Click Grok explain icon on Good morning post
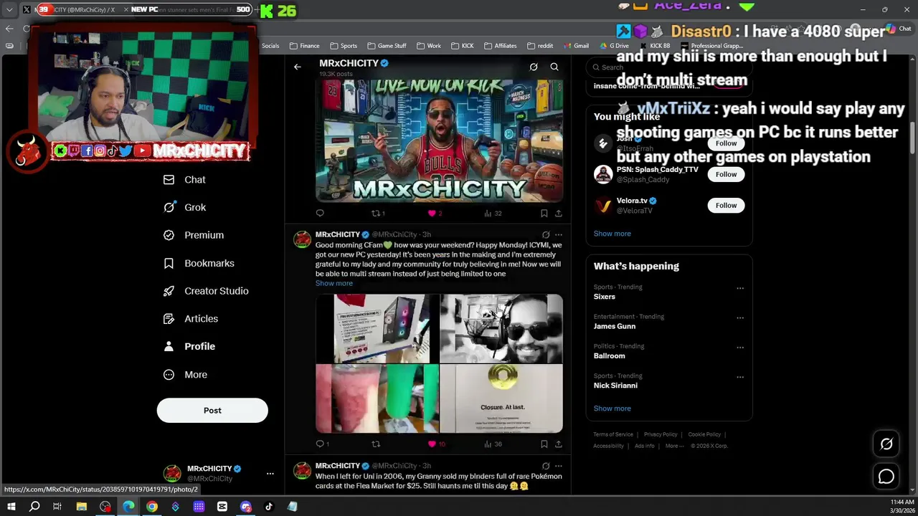 tap(546, 234)
